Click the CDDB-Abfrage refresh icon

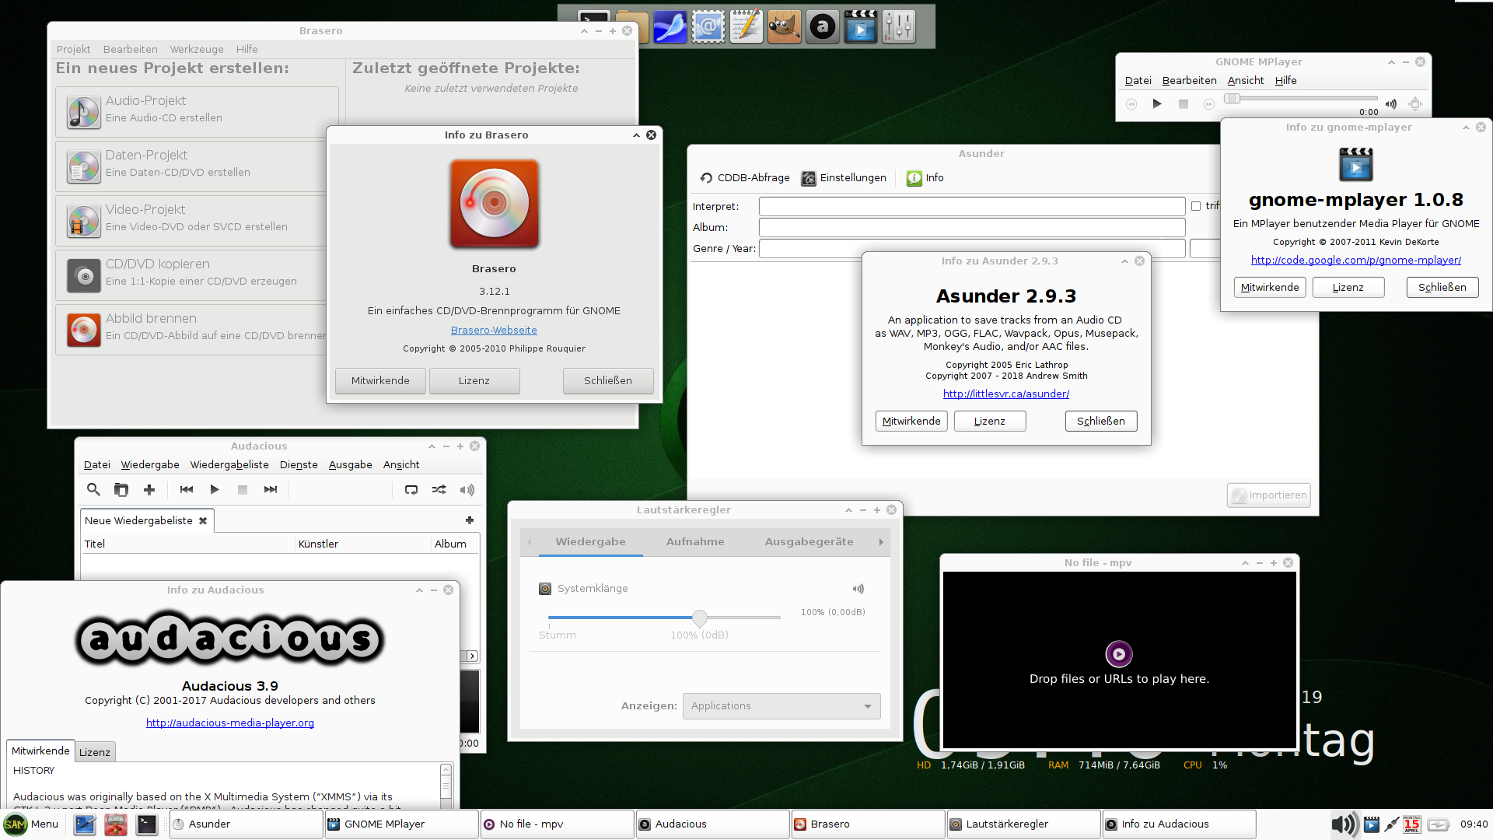[706, 178]
